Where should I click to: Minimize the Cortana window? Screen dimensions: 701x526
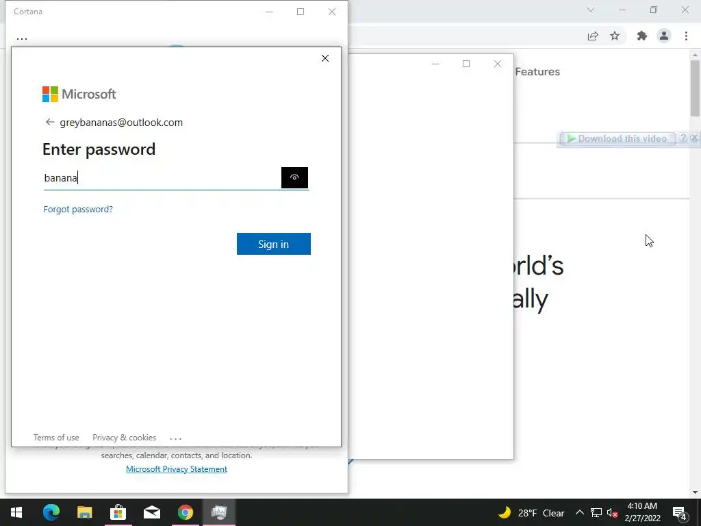(x=269, y=12)
